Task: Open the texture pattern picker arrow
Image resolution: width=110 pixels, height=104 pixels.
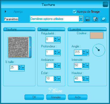Action: (x=30, y=47)
